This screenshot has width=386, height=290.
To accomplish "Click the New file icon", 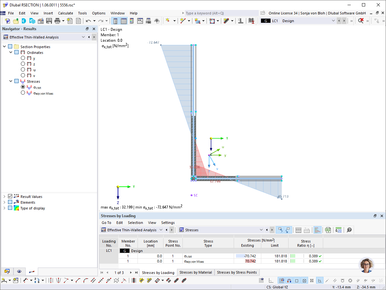I will 7,21.
